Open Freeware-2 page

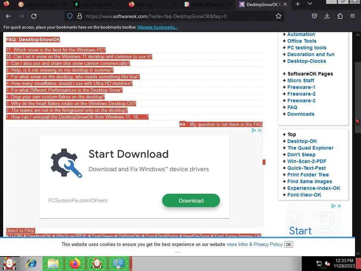[301, 94]
